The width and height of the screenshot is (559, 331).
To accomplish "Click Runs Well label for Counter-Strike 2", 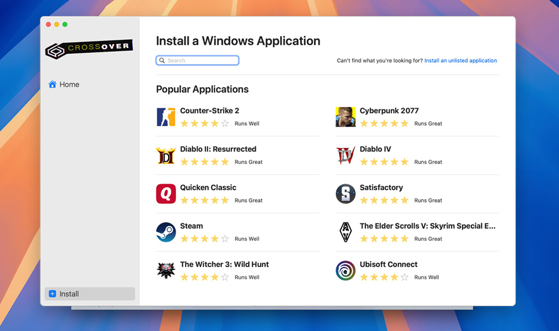I will point(247,124).
